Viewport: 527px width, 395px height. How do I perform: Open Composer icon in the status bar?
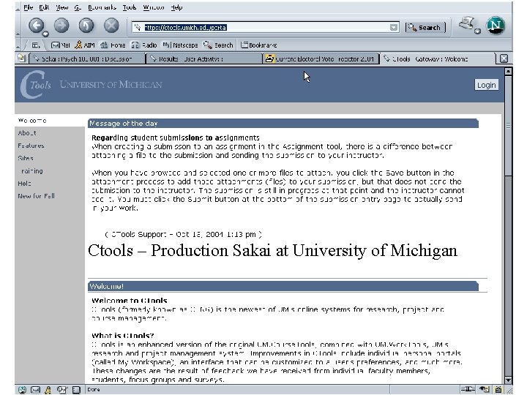[61, 390]
